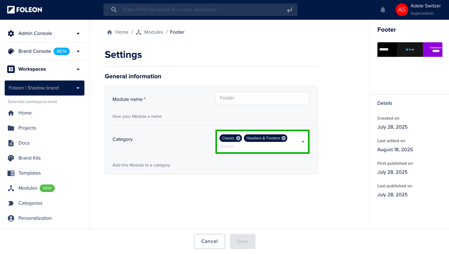This screenshot has width=449, height=254.
Task: Open the Foleon | Shadow brand dropdown
Action: coord(44,88)
